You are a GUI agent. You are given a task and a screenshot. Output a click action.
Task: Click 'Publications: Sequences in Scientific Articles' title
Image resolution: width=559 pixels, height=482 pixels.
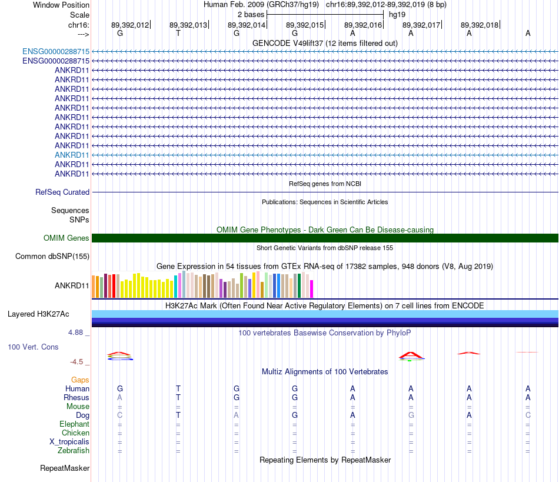(x=325, y=202)
